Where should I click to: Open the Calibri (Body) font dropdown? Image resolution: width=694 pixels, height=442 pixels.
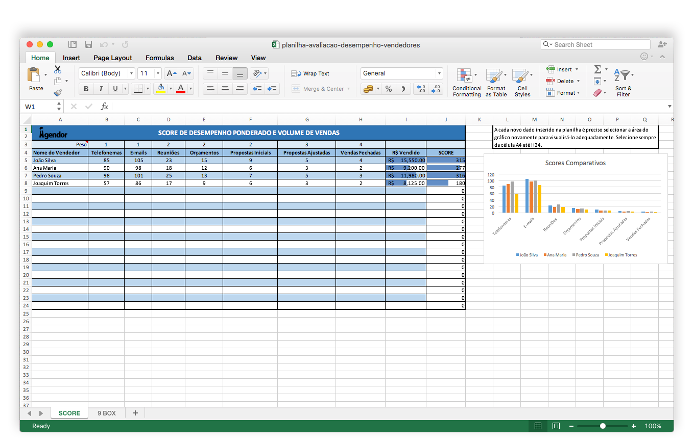pyautogui.click(x=107, y=73)
